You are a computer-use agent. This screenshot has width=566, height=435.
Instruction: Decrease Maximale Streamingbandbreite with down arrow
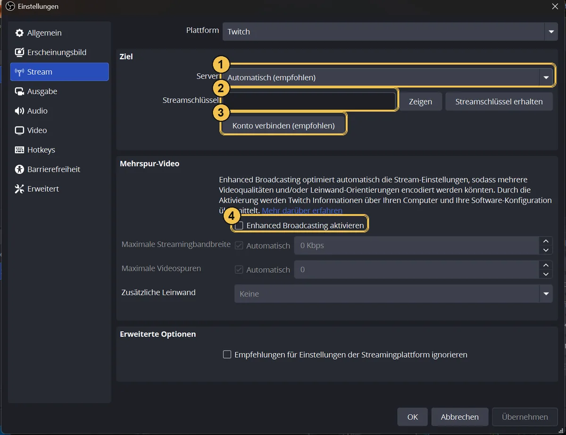click(546, 250)
